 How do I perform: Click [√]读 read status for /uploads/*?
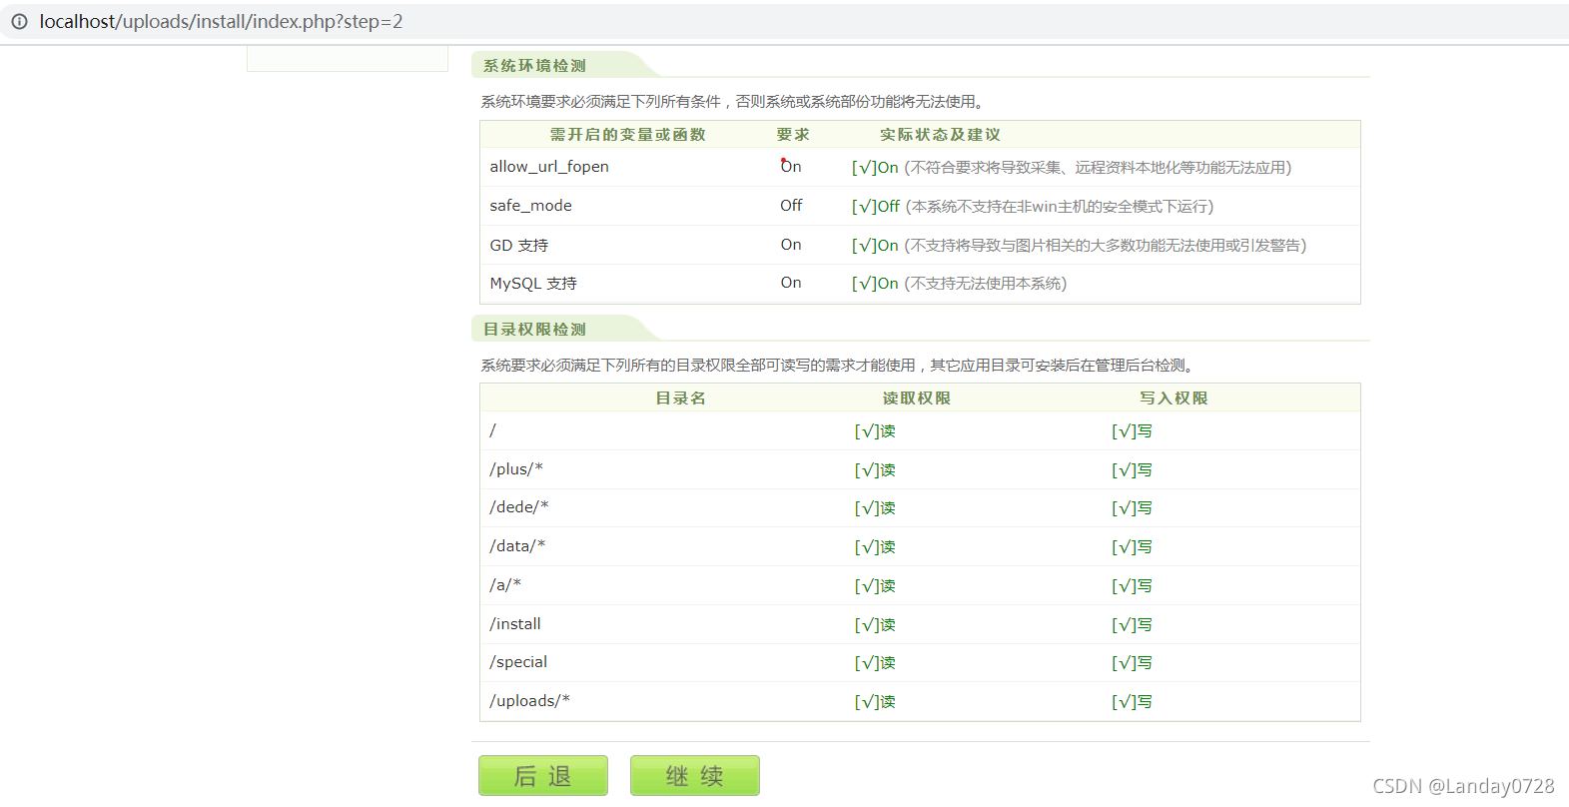click(875, 702)
